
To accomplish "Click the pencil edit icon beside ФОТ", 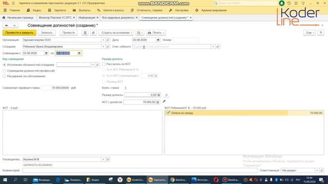I will (x=164, y=102).
